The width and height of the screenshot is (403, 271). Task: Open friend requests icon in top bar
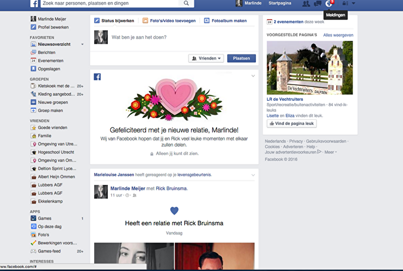tap(306, 4)
